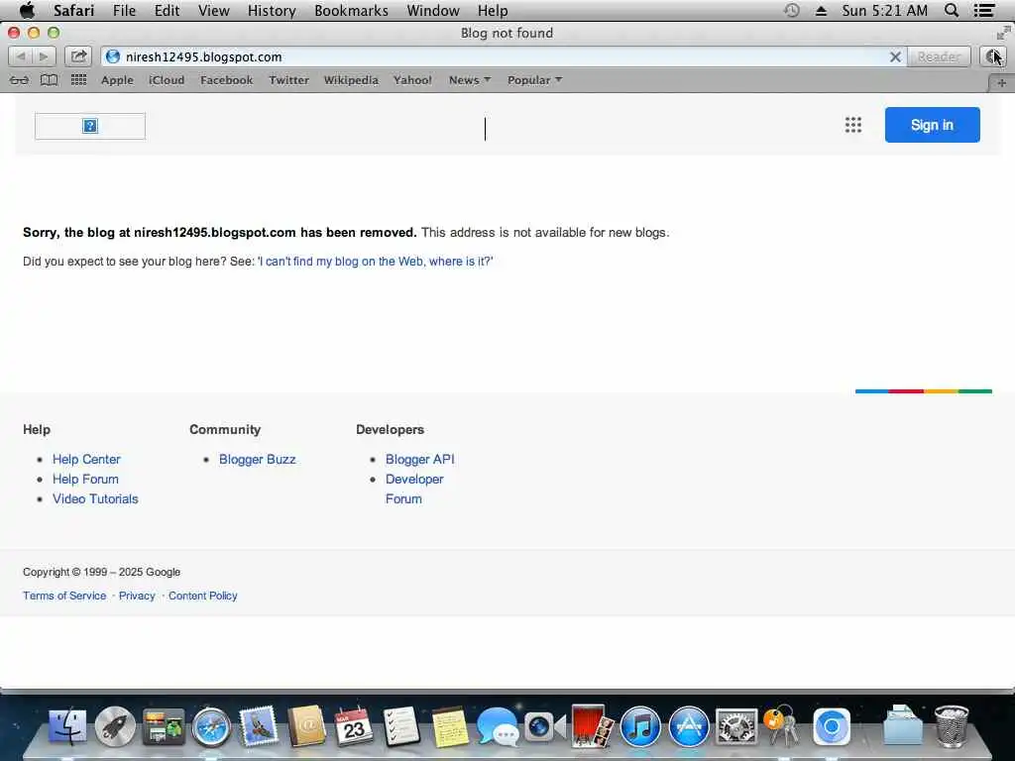
Task: Open iTunes music note icon
Action: coord(640,726)
